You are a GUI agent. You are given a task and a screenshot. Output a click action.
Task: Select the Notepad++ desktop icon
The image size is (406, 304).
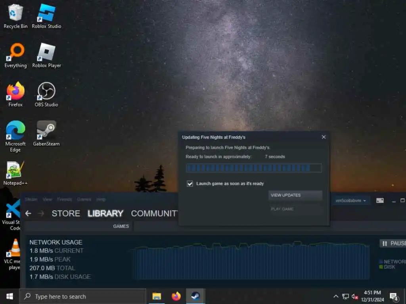pyautogui.click(x=15, y=173)
